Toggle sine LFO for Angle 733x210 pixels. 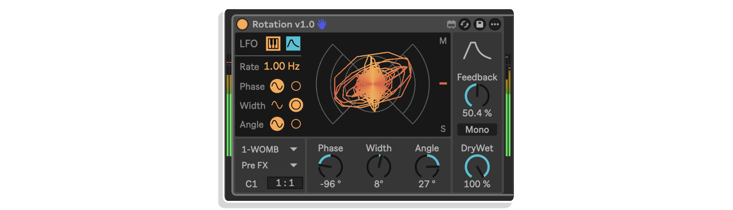(x=277, y=124)
